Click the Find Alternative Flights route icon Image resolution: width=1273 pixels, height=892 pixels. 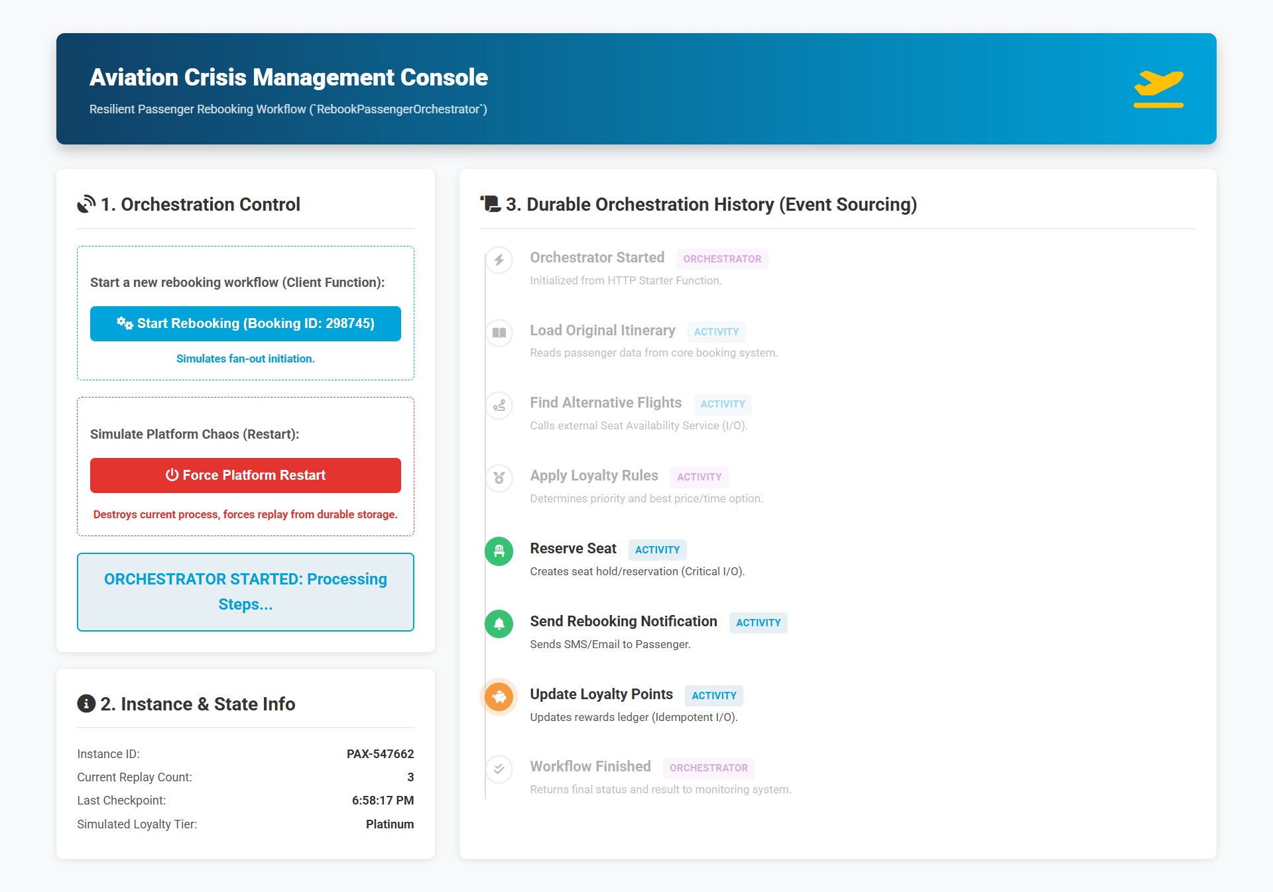pos(499,406)
